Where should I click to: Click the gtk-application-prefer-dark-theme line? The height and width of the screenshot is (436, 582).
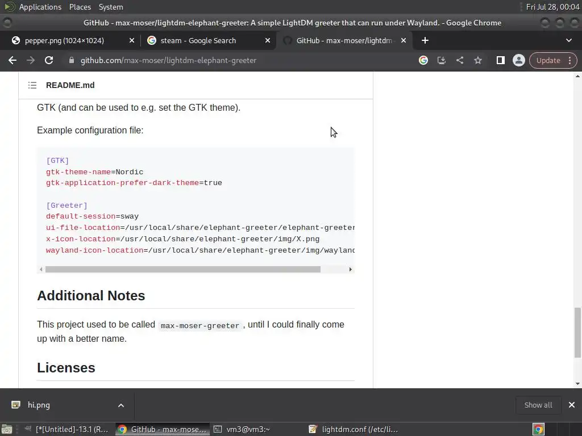tap(134, 183)
